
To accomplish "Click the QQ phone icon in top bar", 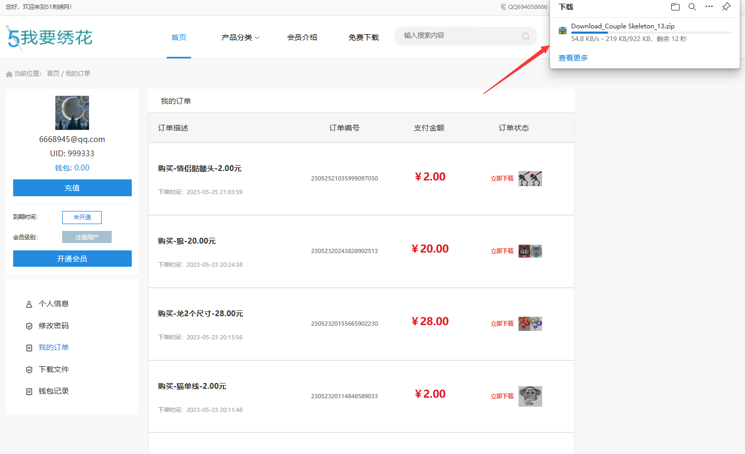I will point(504,7).
